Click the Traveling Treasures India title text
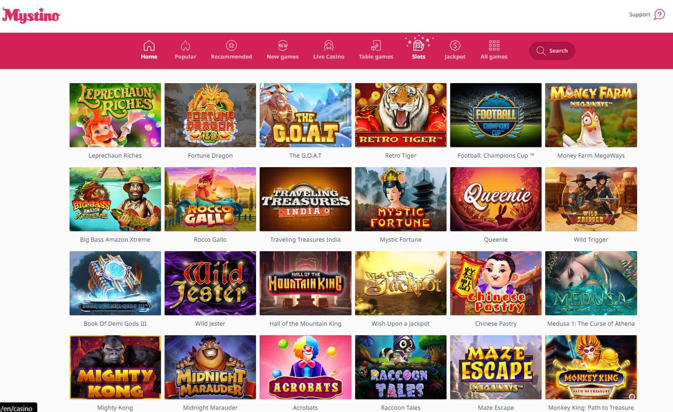The image size is (673, 412). point(305,239)
